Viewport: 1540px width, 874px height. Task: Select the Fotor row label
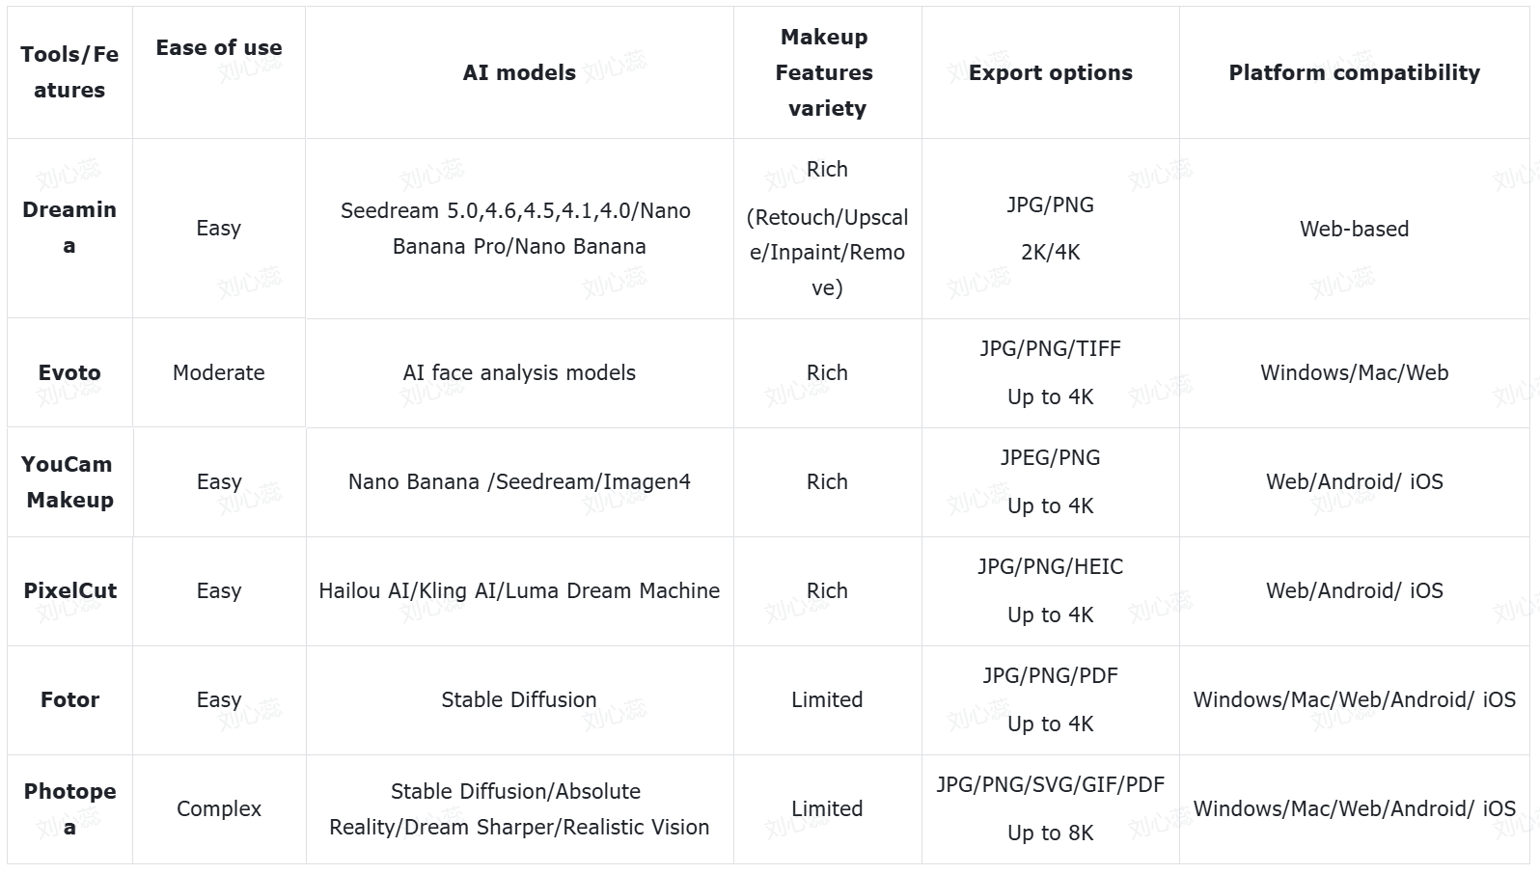[x=69, y=699]
